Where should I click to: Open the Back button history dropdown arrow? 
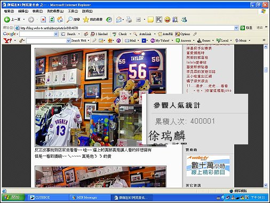[x=24, y=20]
